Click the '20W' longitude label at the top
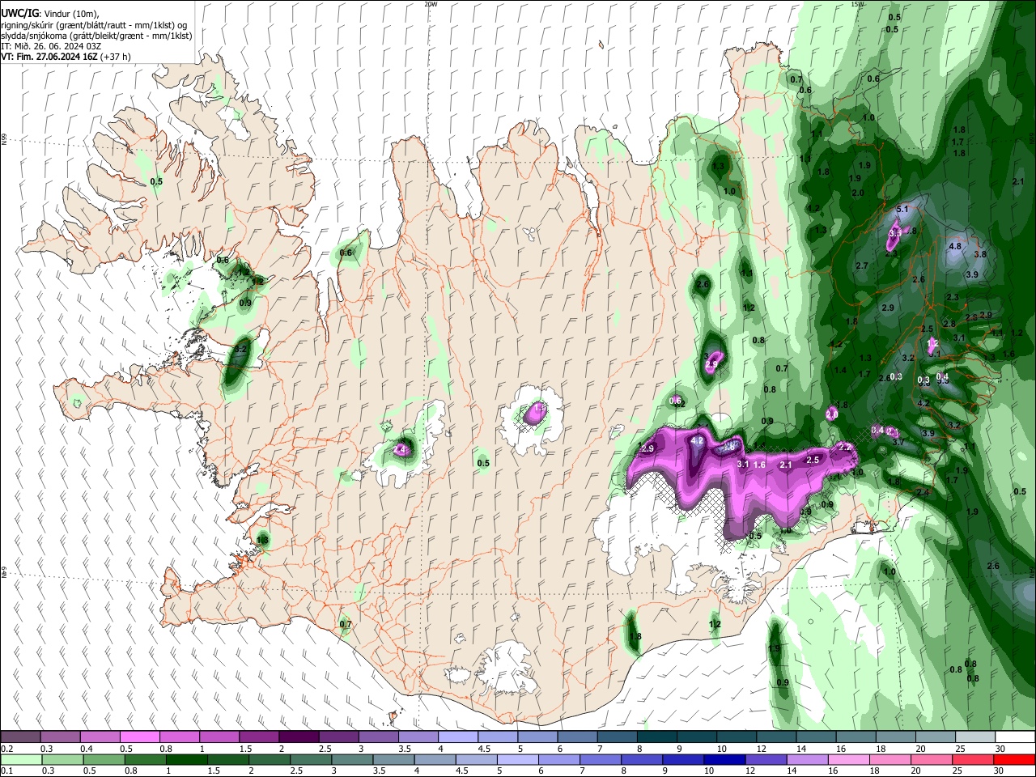The width and height of the screenshot is (1036, 777). coord(430,4)
